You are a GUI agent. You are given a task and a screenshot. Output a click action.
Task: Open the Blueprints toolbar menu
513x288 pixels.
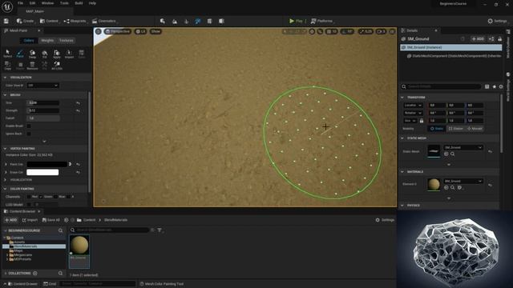tap(75, 21)
